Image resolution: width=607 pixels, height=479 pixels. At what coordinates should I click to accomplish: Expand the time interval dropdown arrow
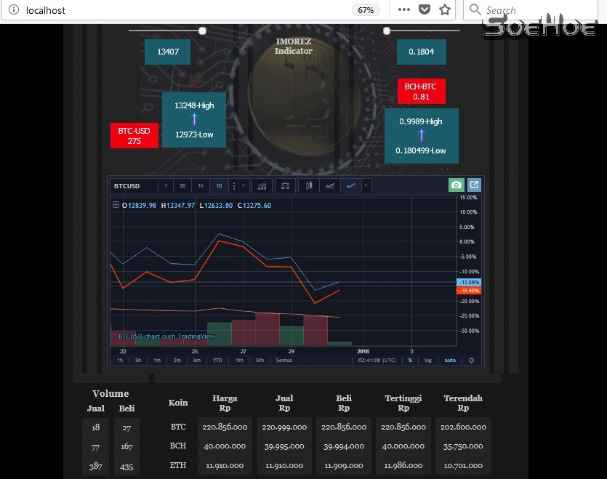[244, 186]
